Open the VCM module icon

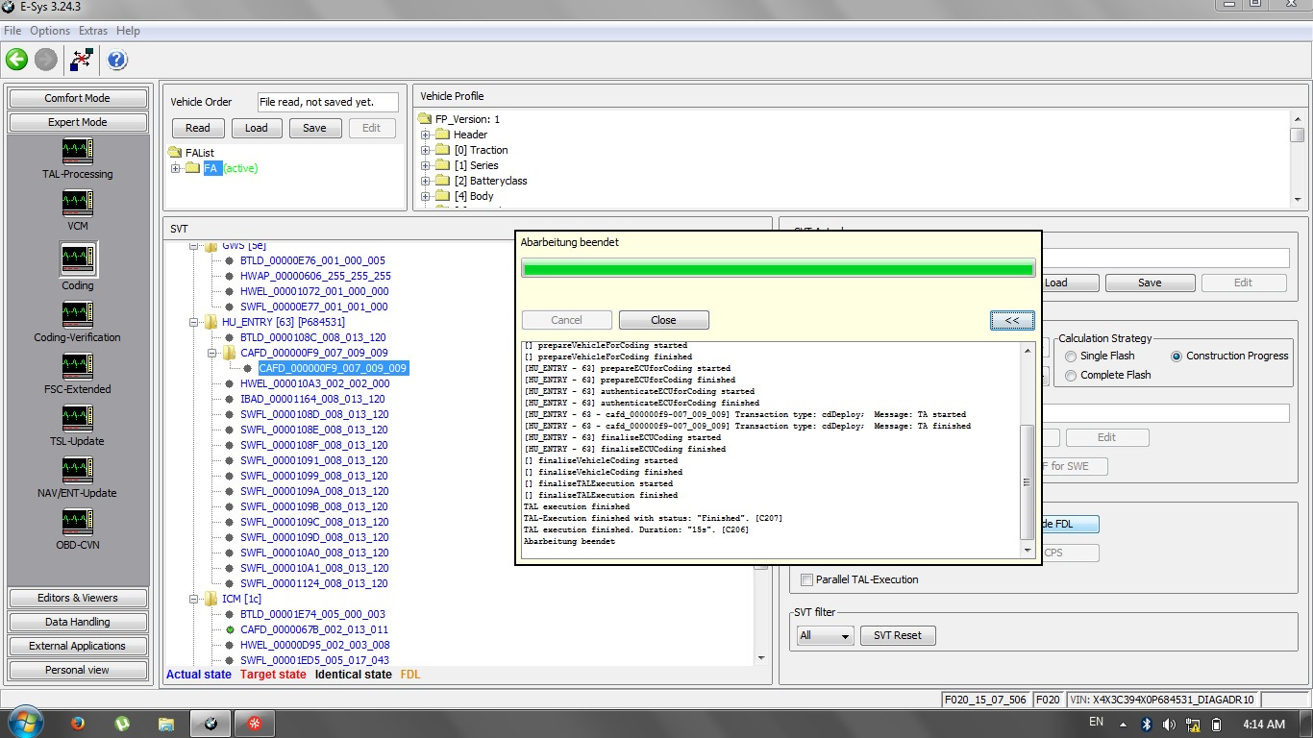(x=77, y=204)
